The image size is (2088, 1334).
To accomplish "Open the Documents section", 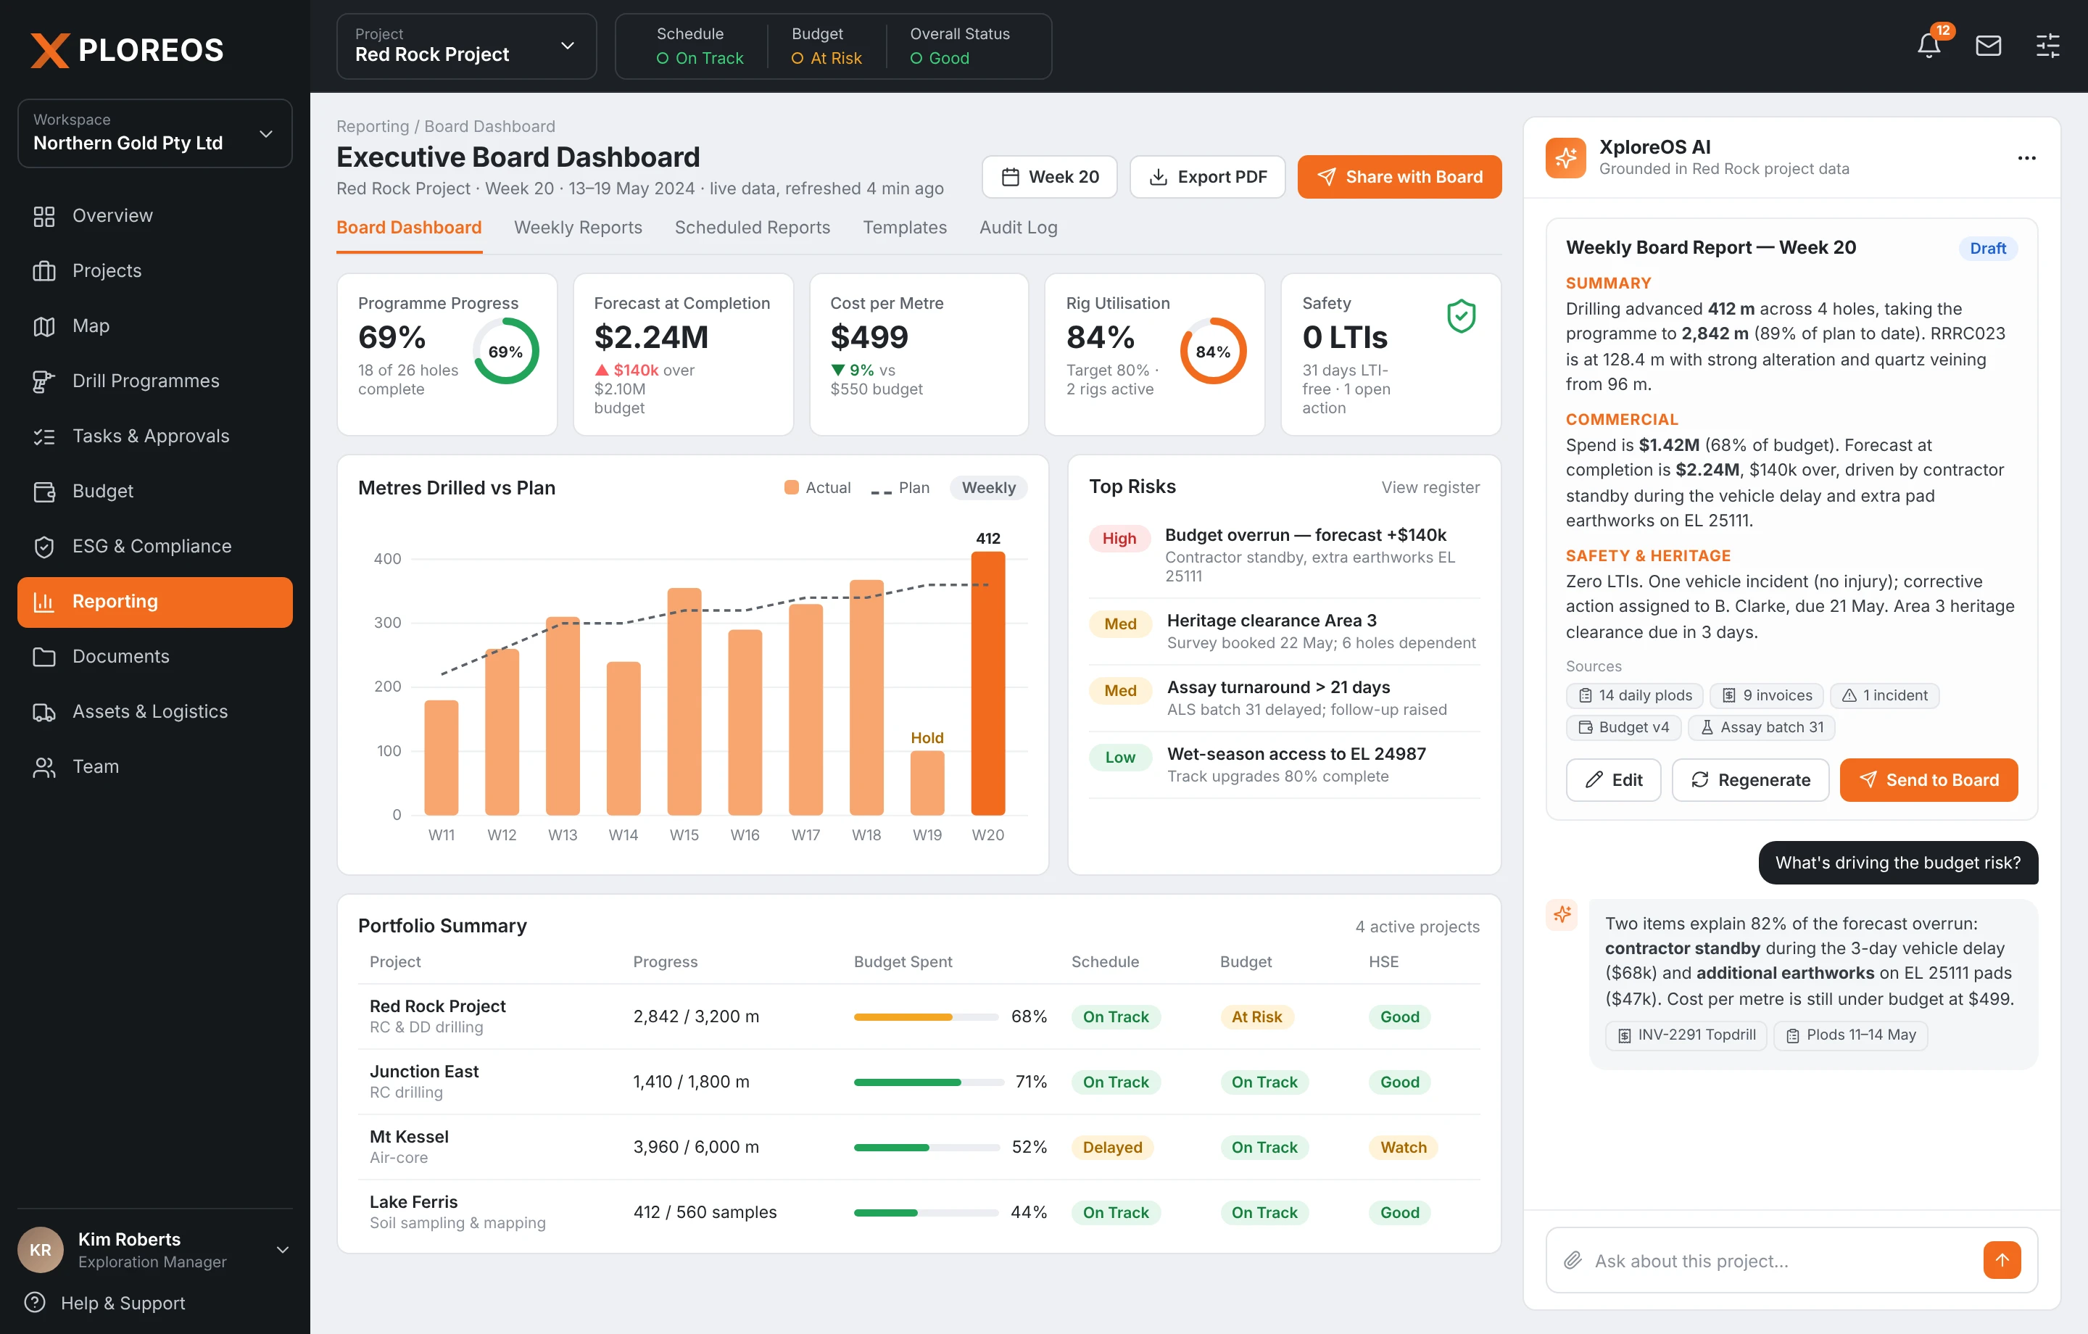I will coord(155,657).
